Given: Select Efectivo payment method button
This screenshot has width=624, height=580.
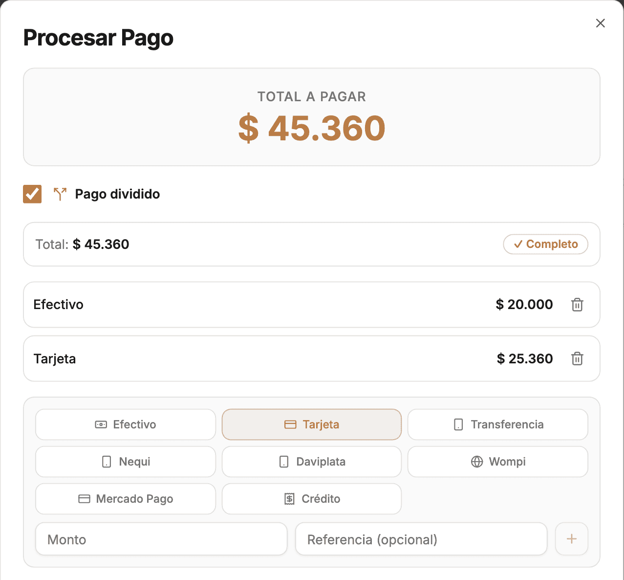Looking at the screenshot, I should click(126, 424).
